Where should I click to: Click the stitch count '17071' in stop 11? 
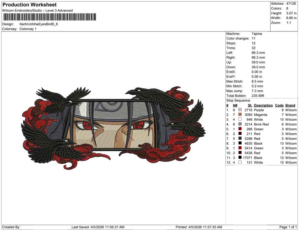click(x=248, y=158)
